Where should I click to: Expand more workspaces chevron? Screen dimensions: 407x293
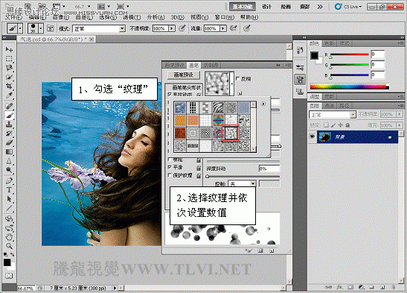pos(320,7)
